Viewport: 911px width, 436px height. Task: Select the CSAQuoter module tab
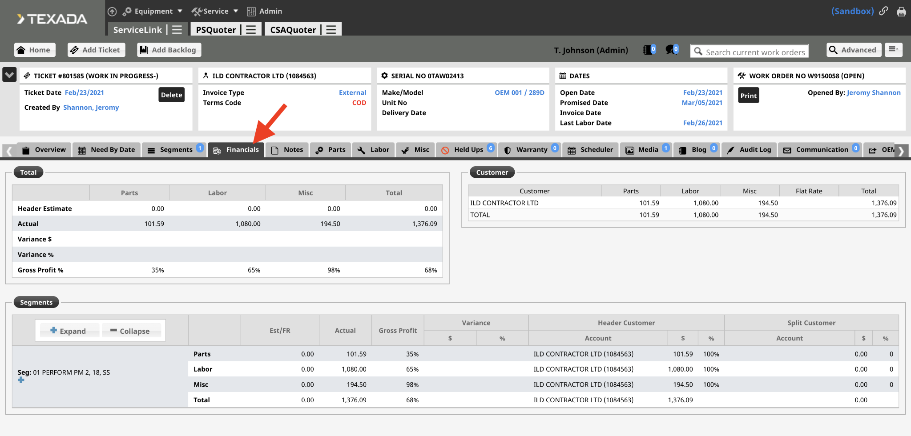click(x=293, y=30)
